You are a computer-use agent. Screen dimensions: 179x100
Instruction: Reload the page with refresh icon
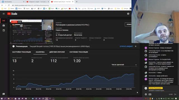pos(9,5)
